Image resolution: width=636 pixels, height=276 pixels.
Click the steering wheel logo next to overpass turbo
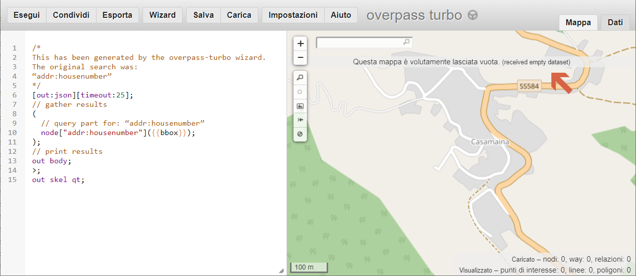(x=473, y=15)
